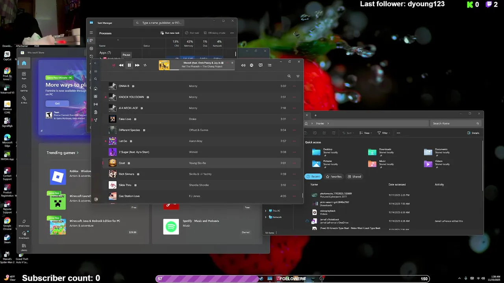Go to Home in Microsoft Store sidebar
Image resolution: width=504 pixels, height=283 pixels.
pyautogui.click(x=24, y=63)
